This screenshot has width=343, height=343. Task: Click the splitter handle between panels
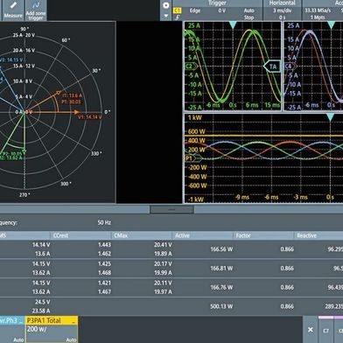171,209
